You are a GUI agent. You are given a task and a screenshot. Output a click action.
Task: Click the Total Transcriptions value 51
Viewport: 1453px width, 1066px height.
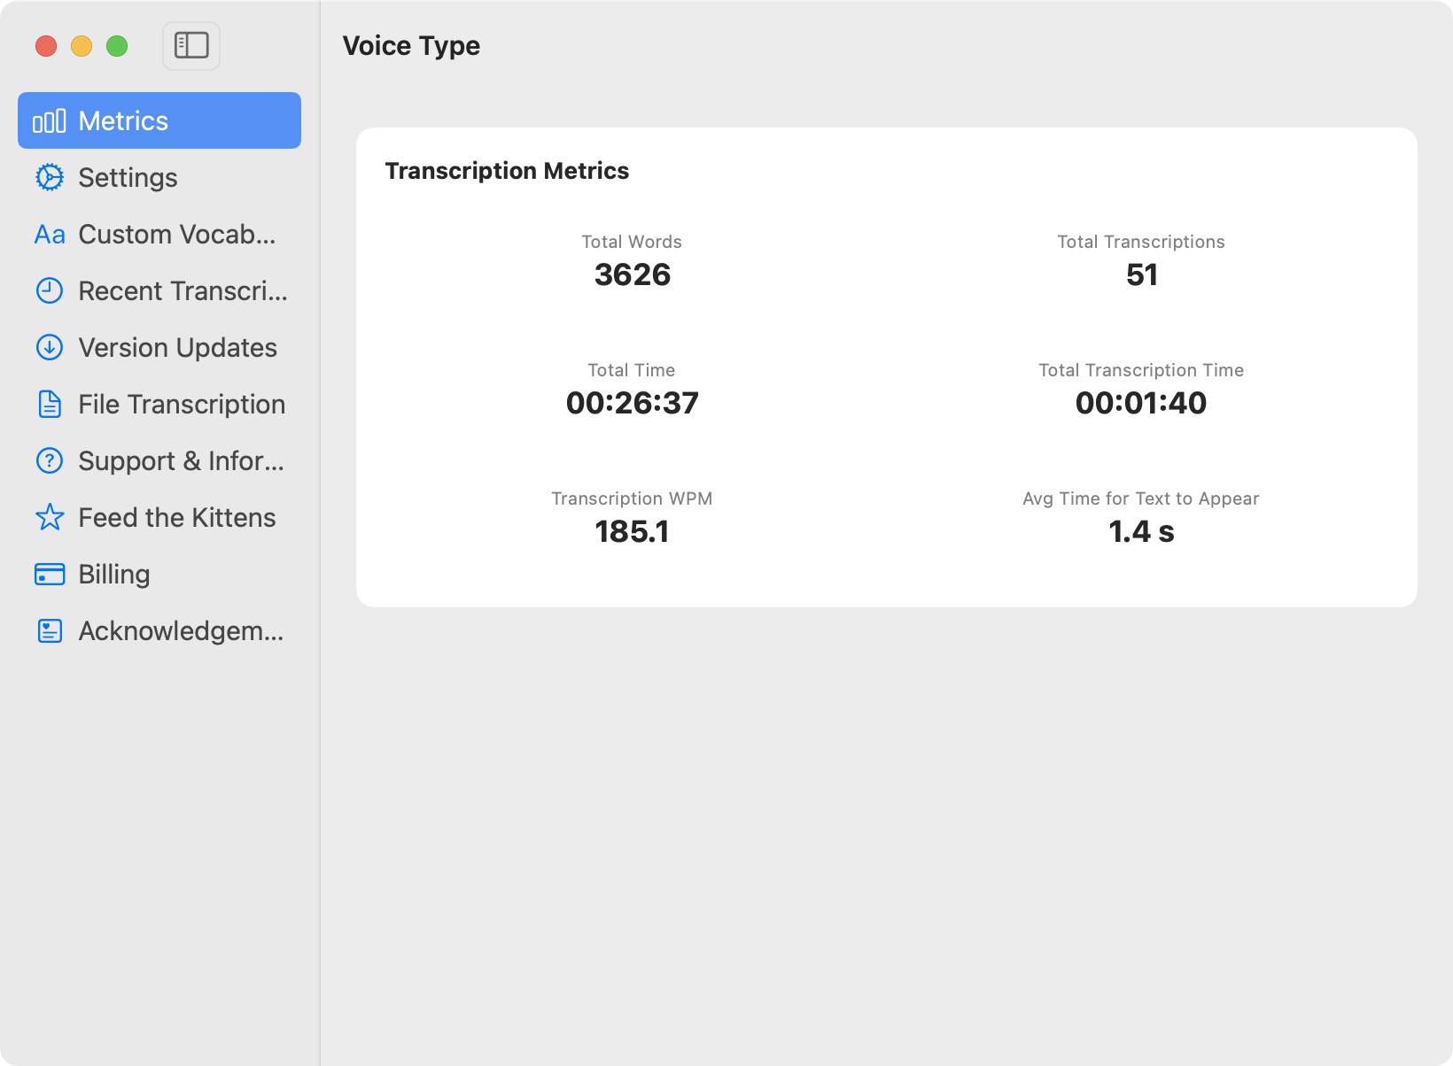pos(1142,274)
